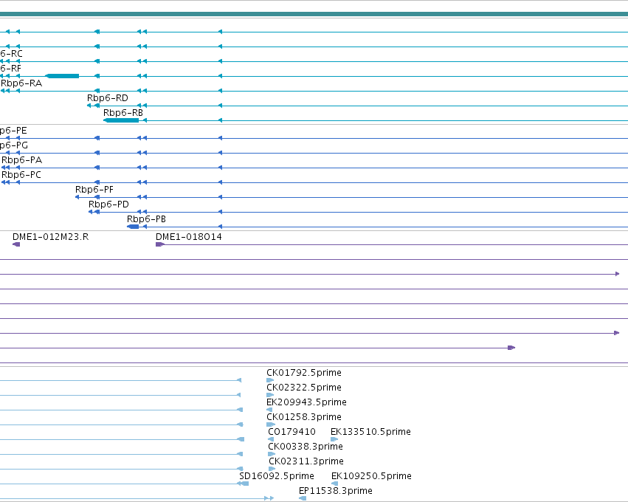
Task: Click the DME1-012M23.R purple arrow glyph
Action: pyautogui.click(x=16, y=244)
